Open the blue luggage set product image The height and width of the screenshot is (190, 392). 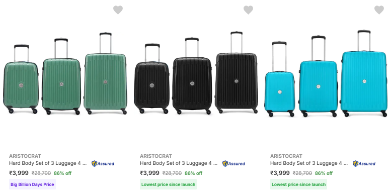pyautogui.click(x=326, y=74)
